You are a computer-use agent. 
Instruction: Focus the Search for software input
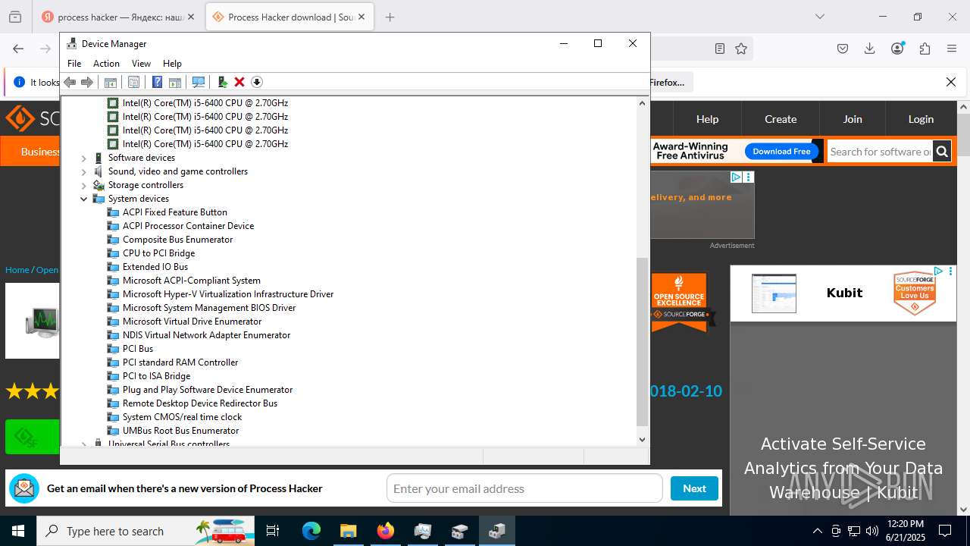tap(880, 152)
